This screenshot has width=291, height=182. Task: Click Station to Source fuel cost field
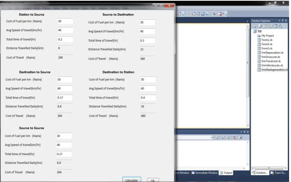pyautogui.click(x=65, y=21)
